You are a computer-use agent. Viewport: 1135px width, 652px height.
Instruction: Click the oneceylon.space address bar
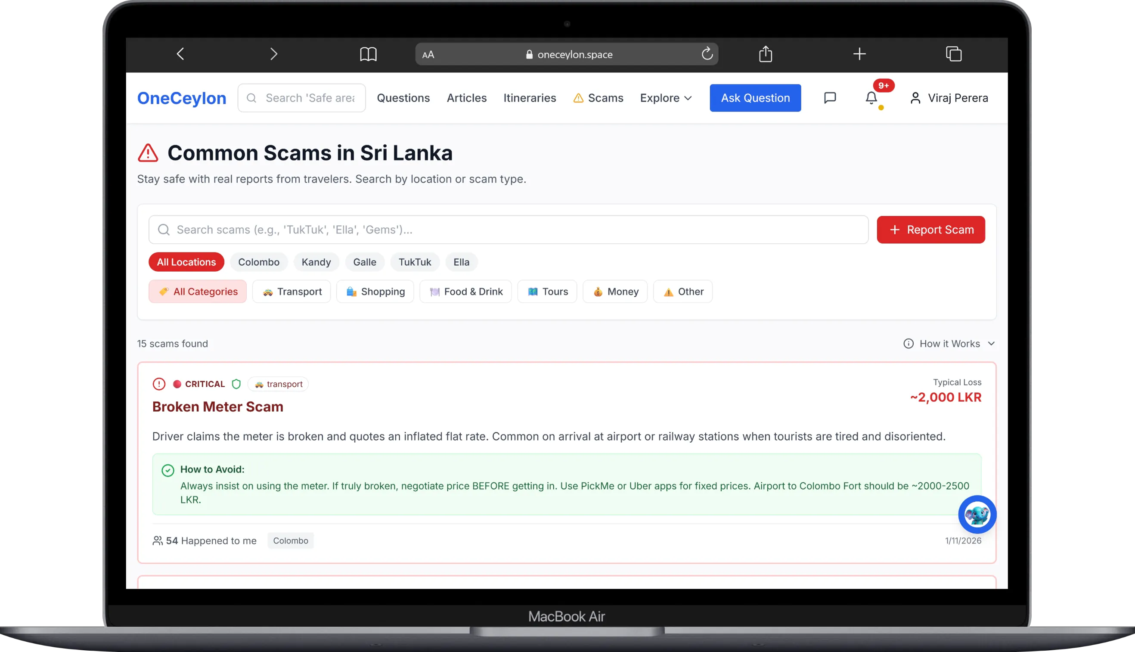(x=566, y=54)
